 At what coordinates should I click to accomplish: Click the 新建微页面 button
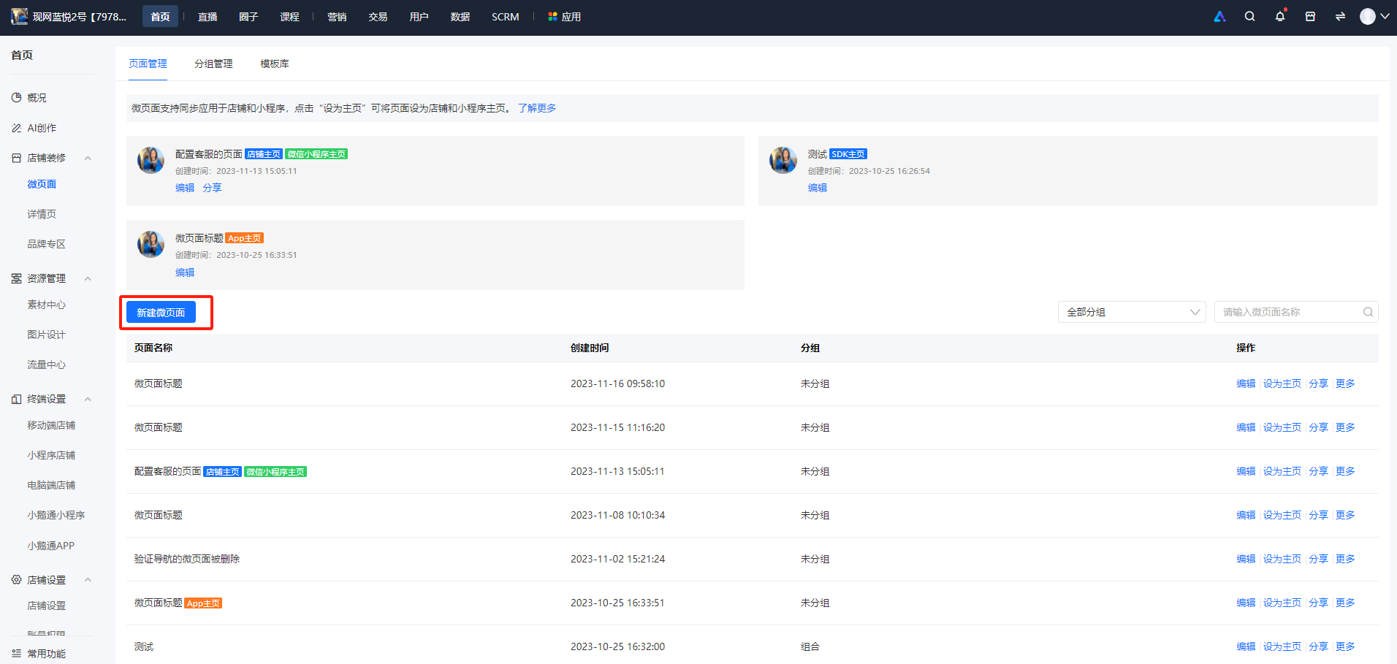click(x=161, y=313)
